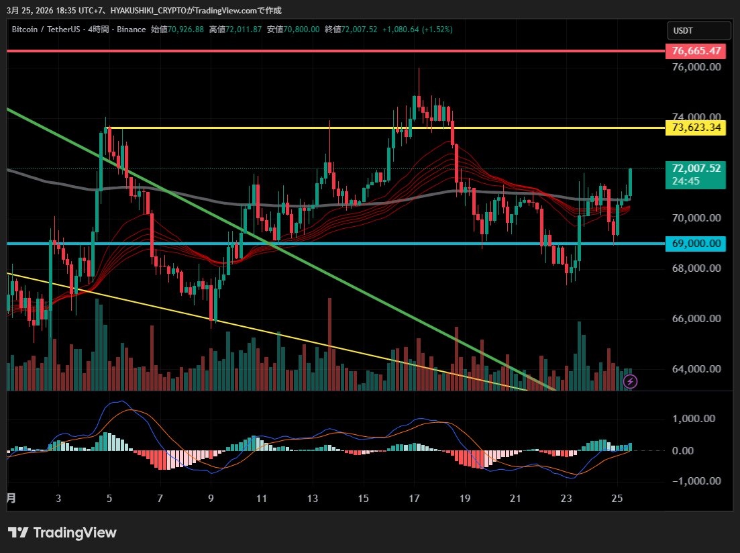Click the blue 69,000.00 price label

click(696, 244)
